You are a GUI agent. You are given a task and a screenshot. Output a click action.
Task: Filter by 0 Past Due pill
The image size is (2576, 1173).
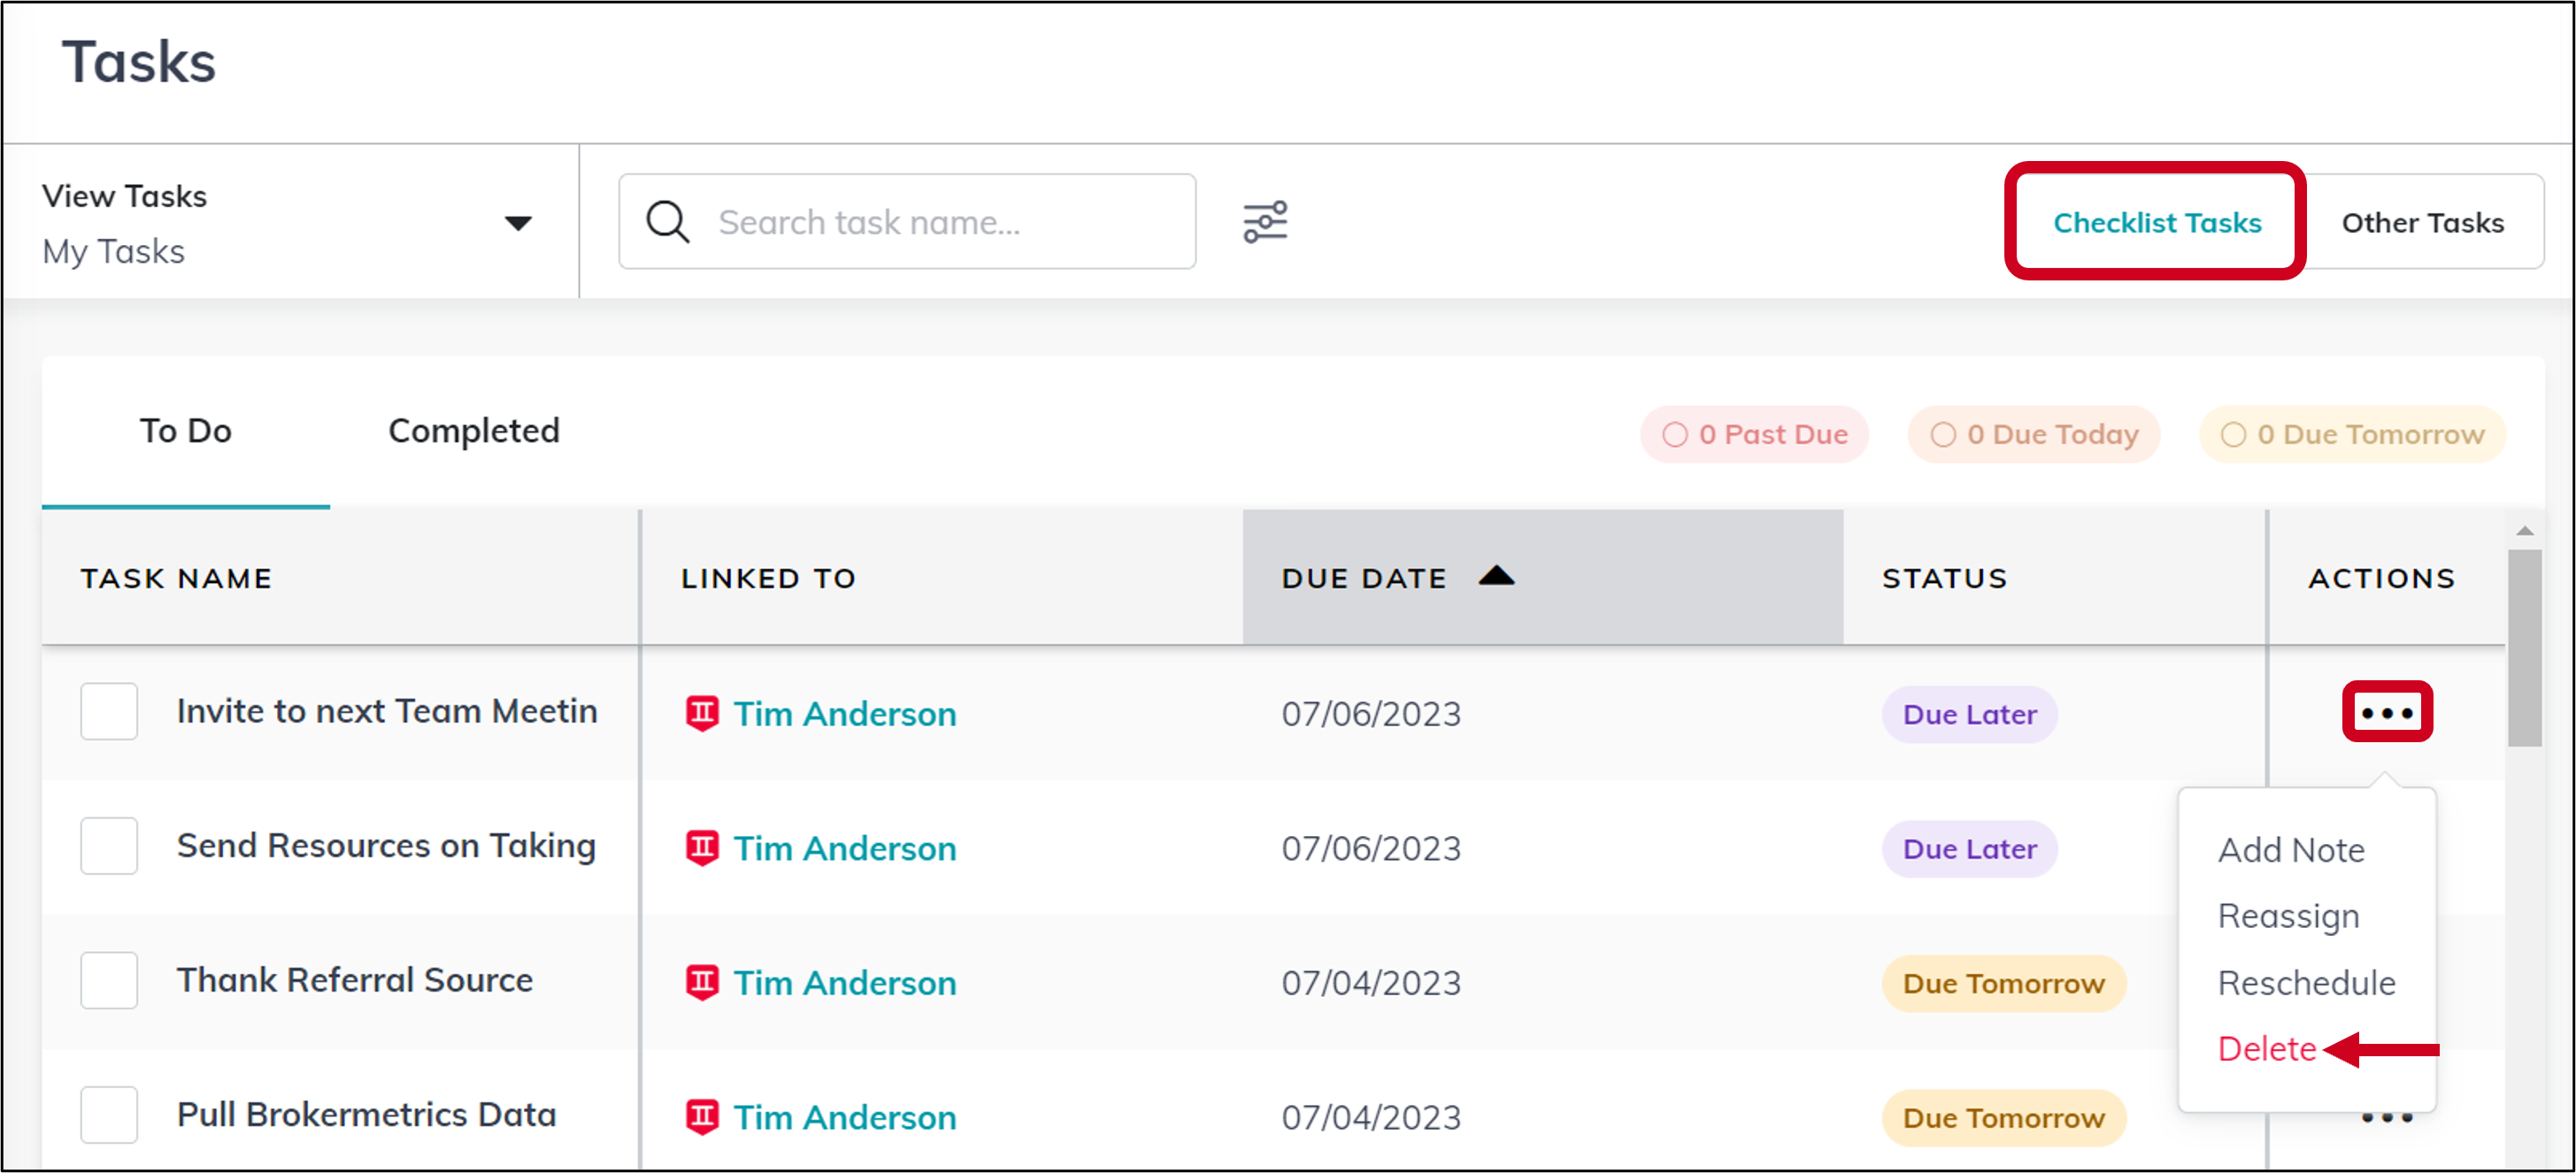[1754, 434]
